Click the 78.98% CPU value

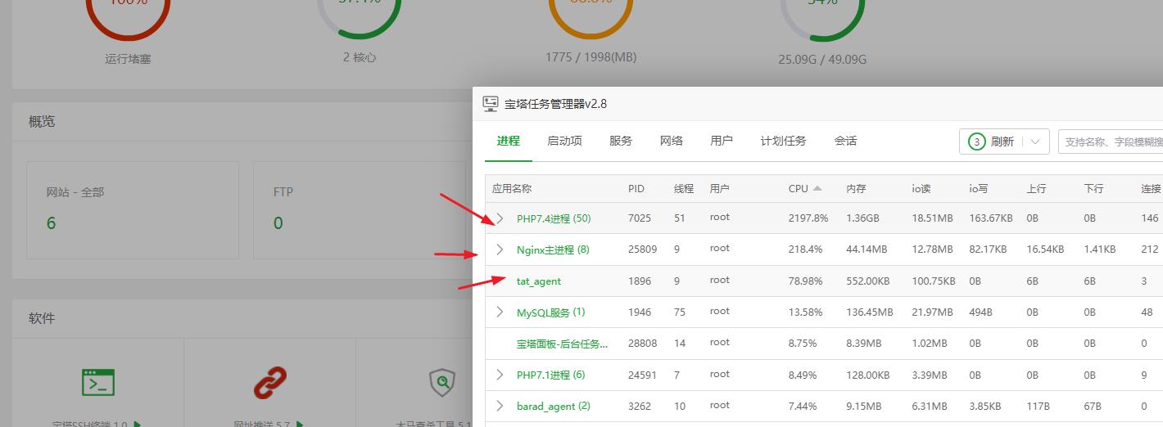[x=806, y=281]
